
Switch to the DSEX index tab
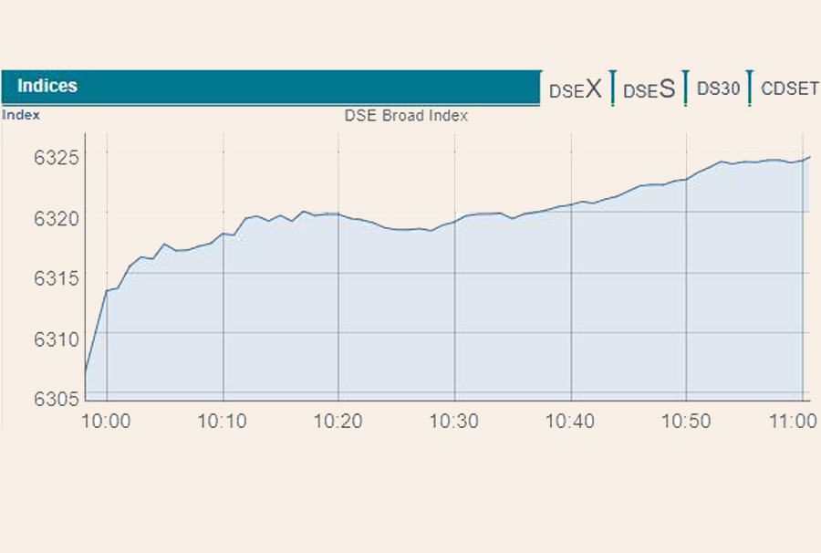pos(576,89)
